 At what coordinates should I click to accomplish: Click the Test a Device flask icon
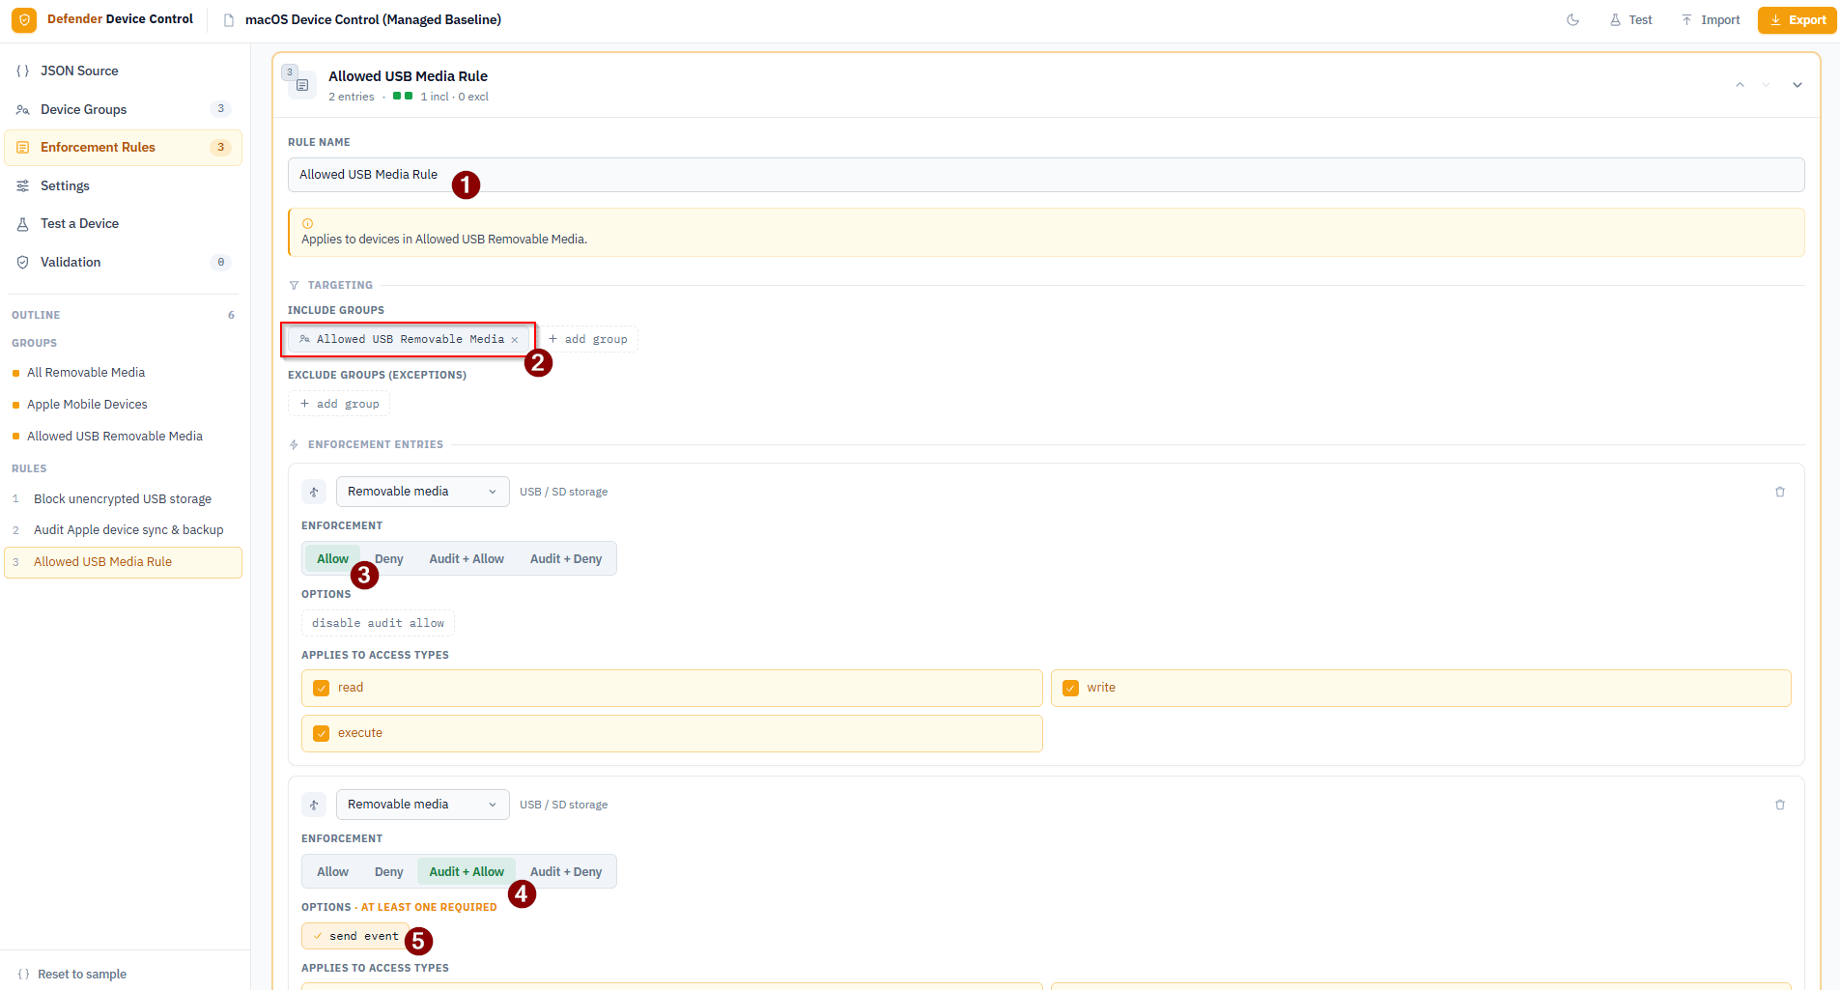point(22,223)
